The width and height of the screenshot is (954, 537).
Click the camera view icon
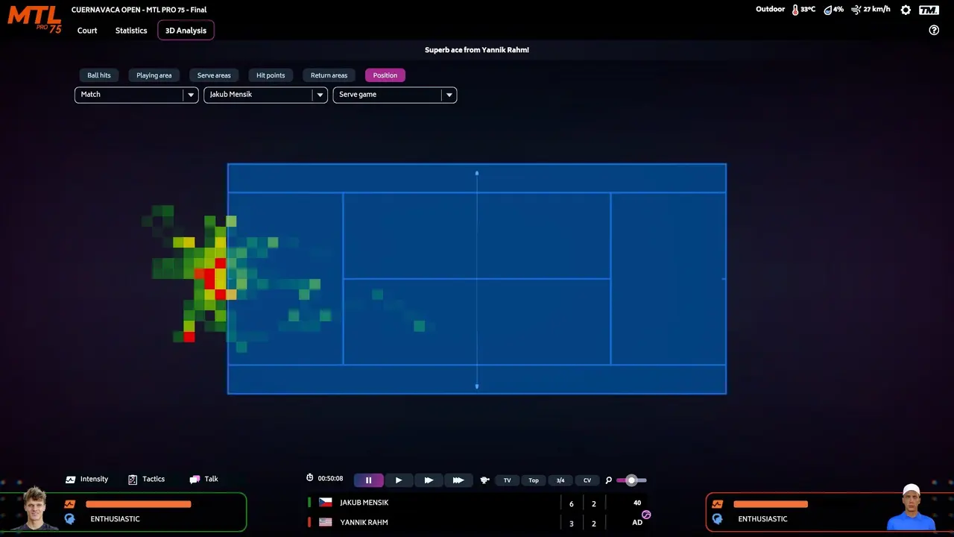(x=484, y=480)
